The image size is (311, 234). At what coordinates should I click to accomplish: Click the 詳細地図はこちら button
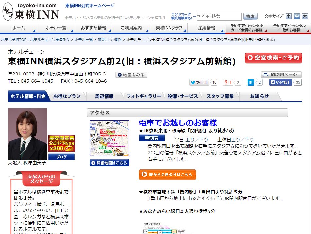pos(109,163)
